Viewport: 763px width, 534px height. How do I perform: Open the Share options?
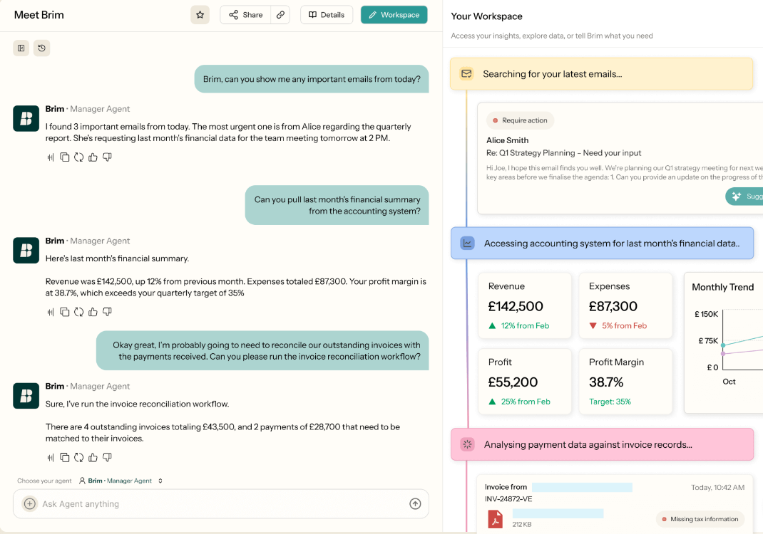coord(245,15)
